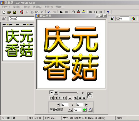Image resolution: width=139 pixels, height=121 pixels.
Task: Reset the preview zoom level
Action: click(x=84, y=98)
